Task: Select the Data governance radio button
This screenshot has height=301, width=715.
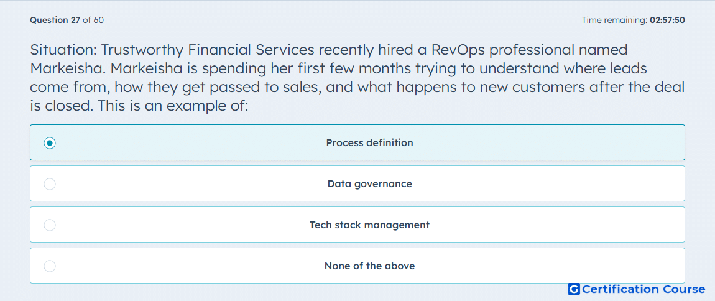Action: pos(50,184)
